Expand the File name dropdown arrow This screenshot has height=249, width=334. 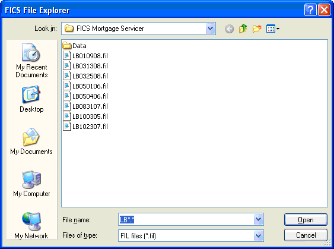(x=259, y=219)
